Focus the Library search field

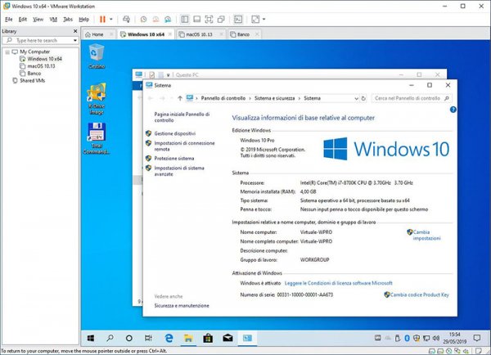tap(37, 40)
